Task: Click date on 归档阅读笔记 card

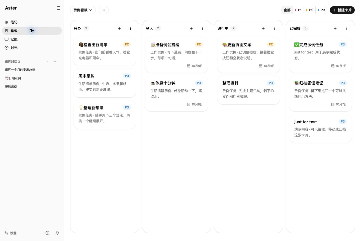Action: pyautogui.click(x=339, y=104)
